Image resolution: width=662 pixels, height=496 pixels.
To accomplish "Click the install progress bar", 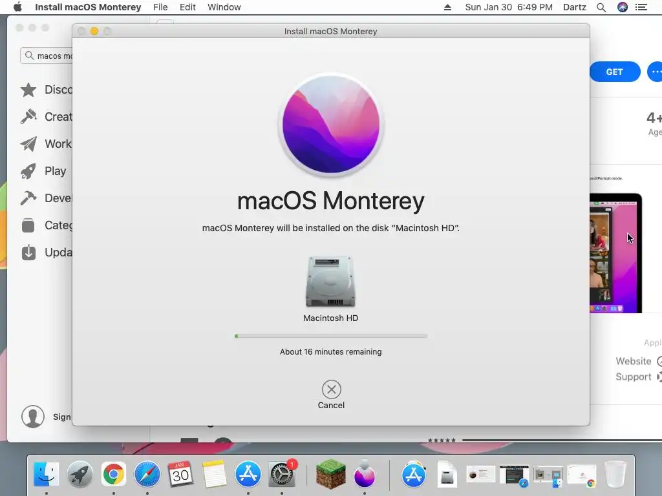I will coord(331,336).
